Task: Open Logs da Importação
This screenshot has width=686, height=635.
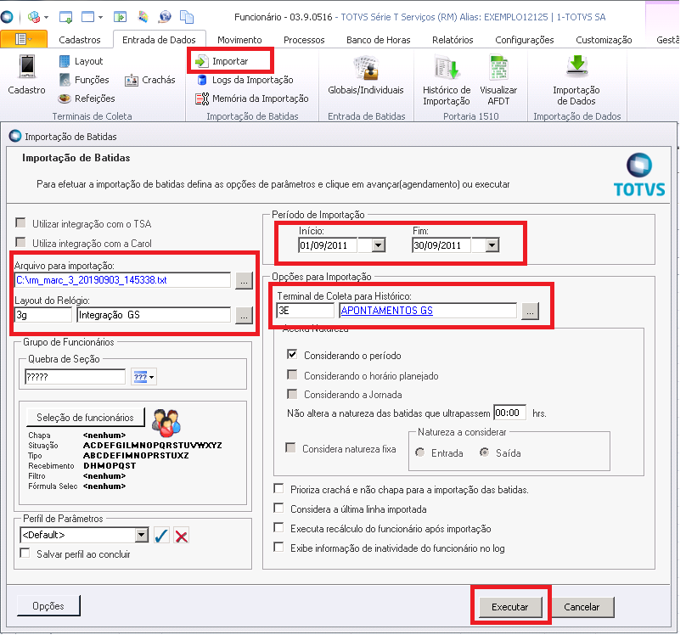Action: [245, 80]
